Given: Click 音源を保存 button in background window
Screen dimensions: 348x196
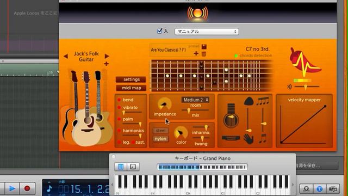Looking at the screenshot, I should coord(316,166).
